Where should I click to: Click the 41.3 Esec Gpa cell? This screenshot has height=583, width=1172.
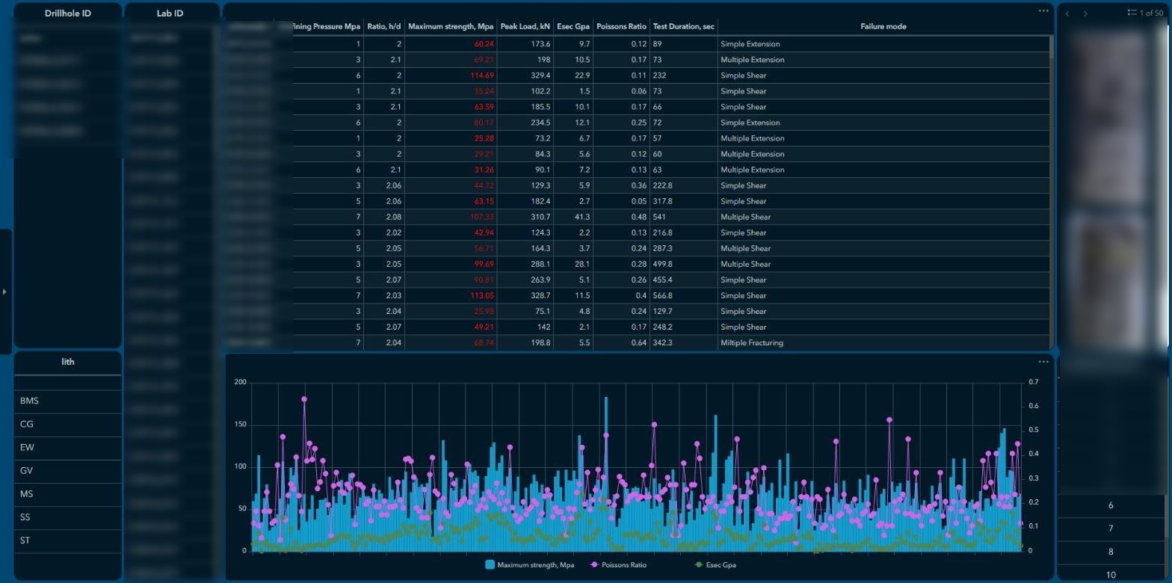point(573,217)
